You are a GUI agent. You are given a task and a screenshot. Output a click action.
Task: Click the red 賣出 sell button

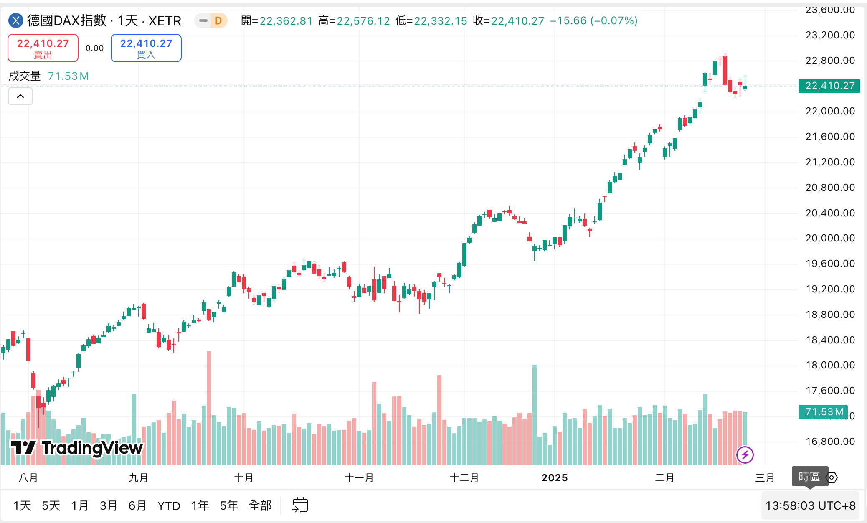tap(43, 48)
